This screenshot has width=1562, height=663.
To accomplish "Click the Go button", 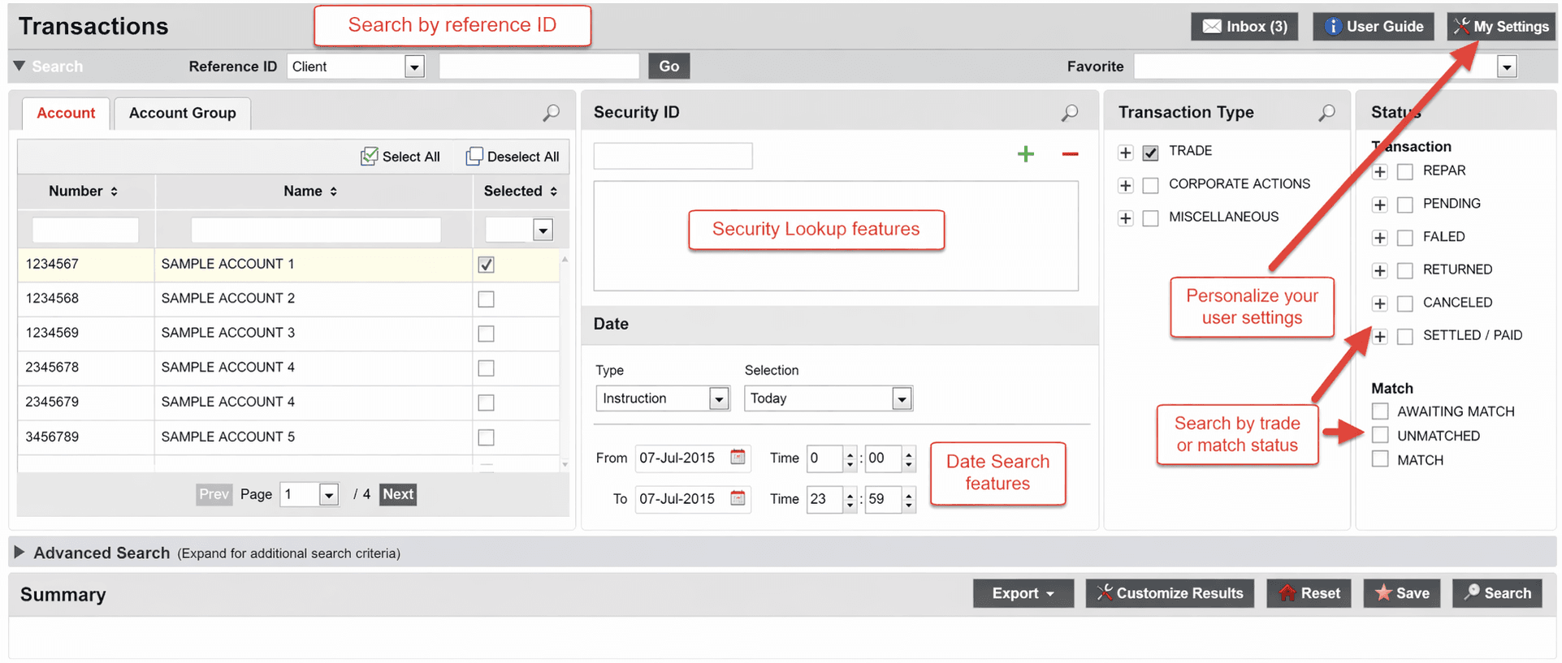I will [669, 66].
